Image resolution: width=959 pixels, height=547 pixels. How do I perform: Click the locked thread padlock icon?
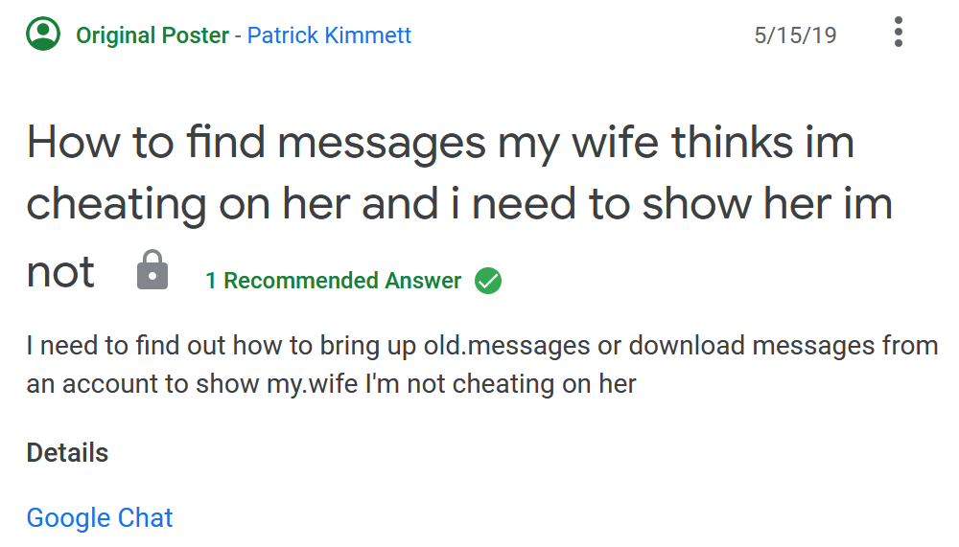point(152,269)
